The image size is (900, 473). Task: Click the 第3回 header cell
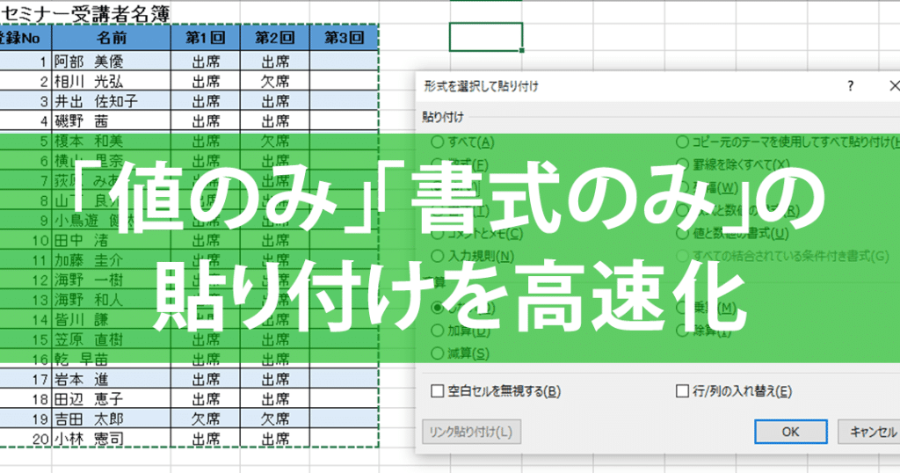pyautogui.click(x=344, y=38)
